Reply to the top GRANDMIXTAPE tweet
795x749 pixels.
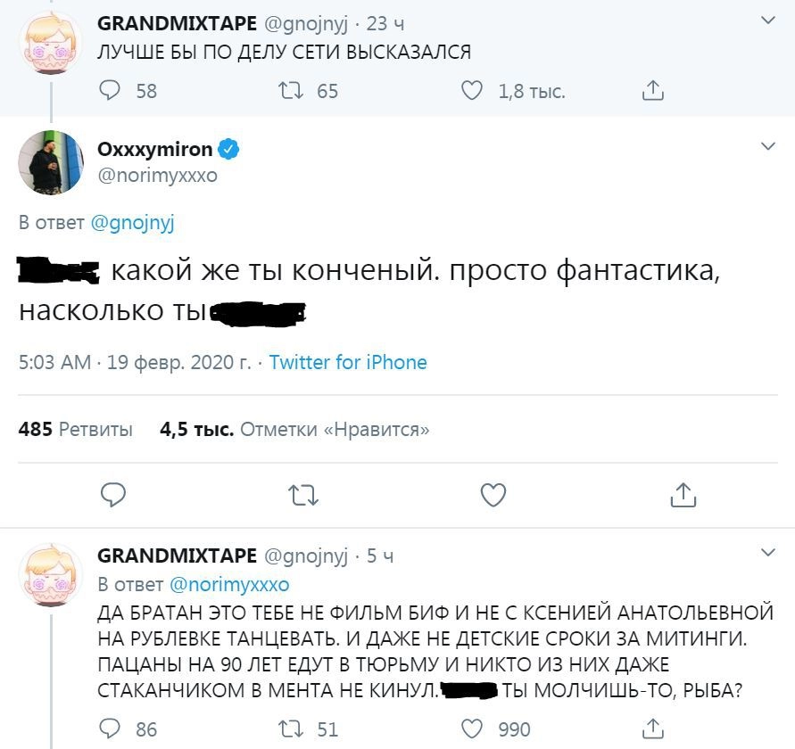[x=111, y=90]
